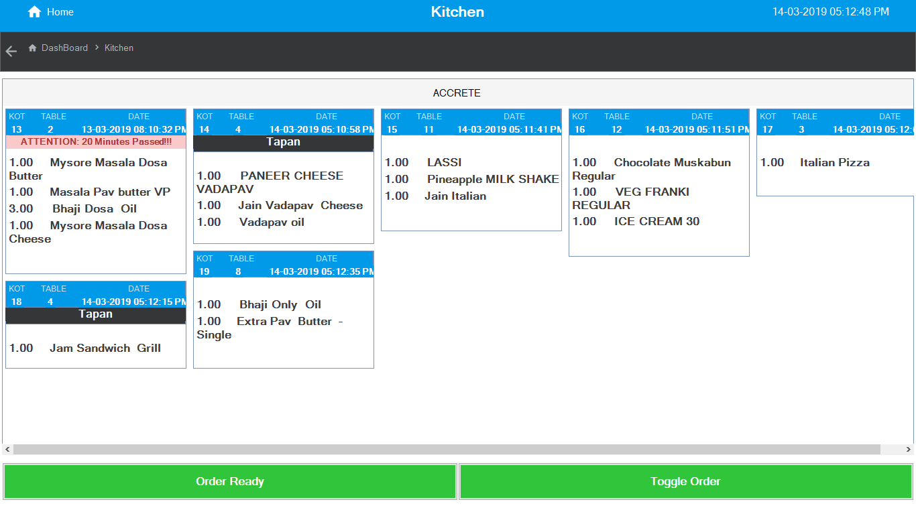The width and height of the screenshot is (916, 506).
Task: Click the small DashBoard home icon
Action: pos(32,48)
